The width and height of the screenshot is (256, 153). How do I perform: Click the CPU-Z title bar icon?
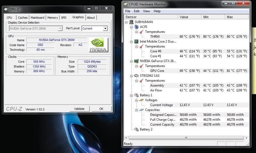pos(6,9)
